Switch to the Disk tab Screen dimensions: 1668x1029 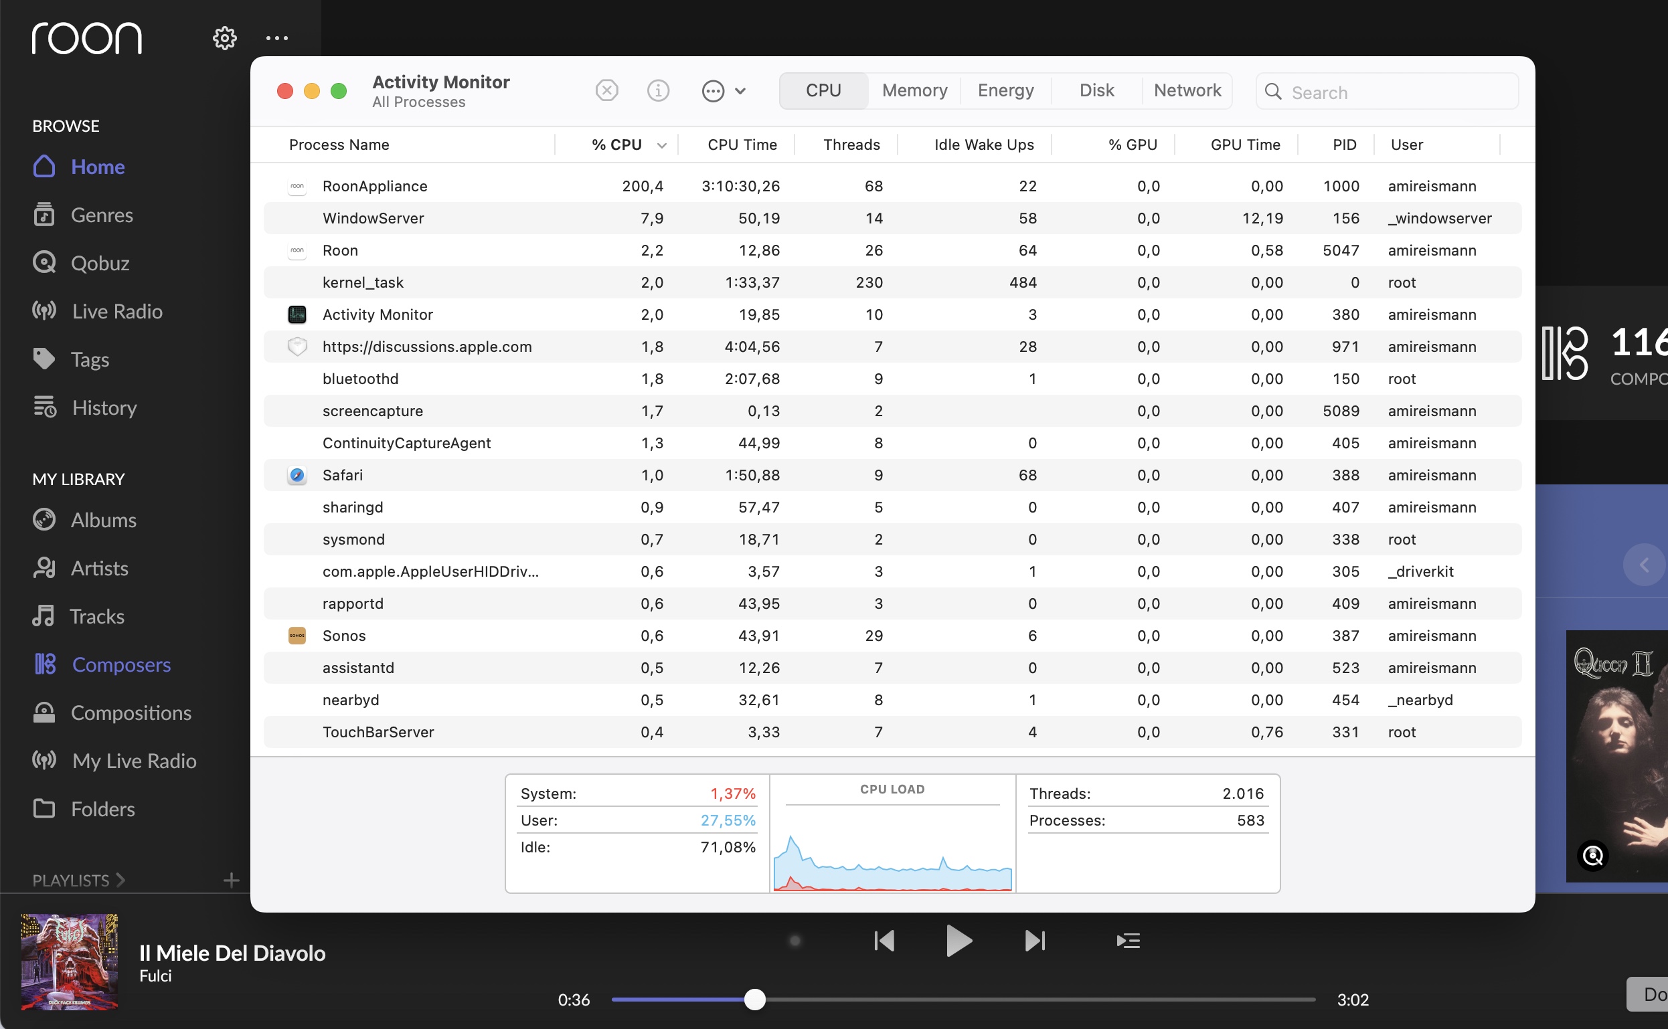1096,90
